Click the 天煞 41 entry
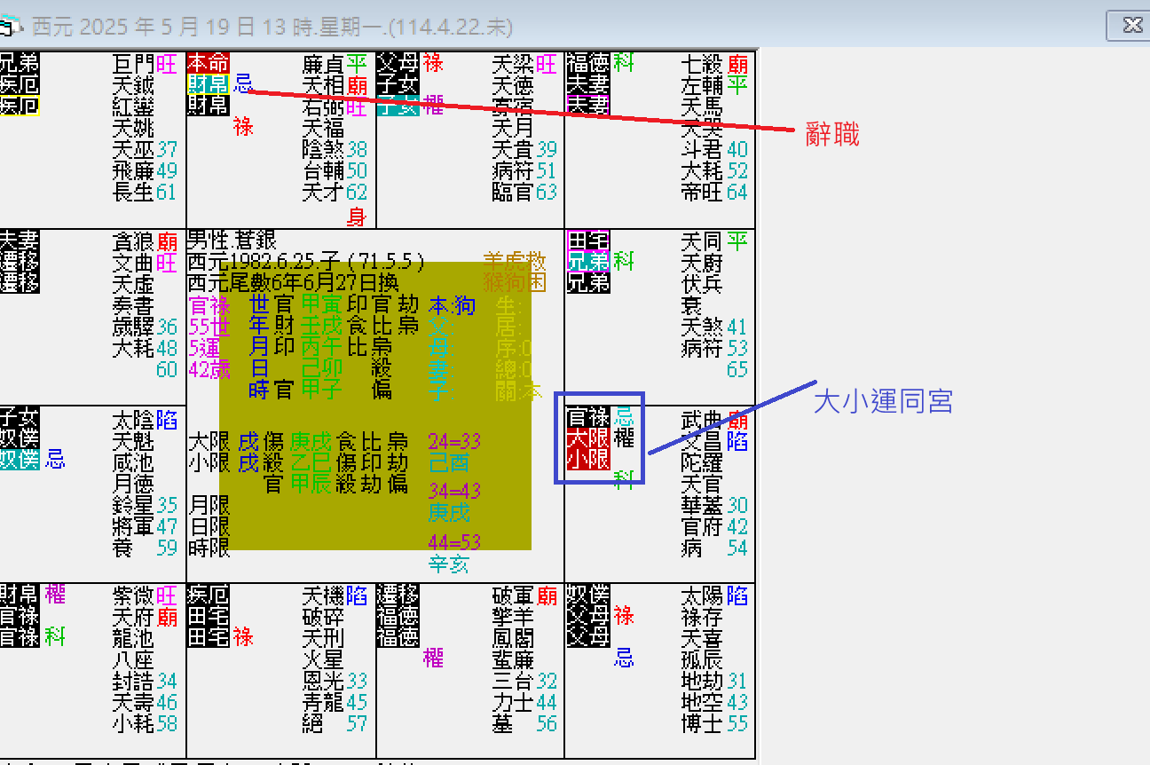The height and width of the screenshot is (765, 1150). (714, 327)
